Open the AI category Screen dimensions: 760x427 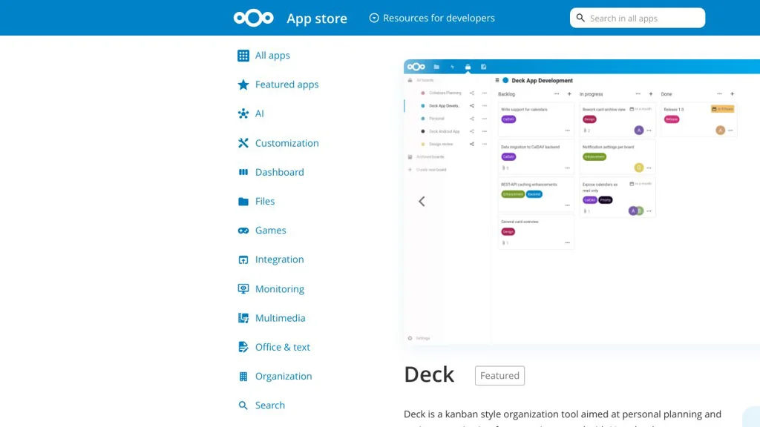[x=259, y=113]
